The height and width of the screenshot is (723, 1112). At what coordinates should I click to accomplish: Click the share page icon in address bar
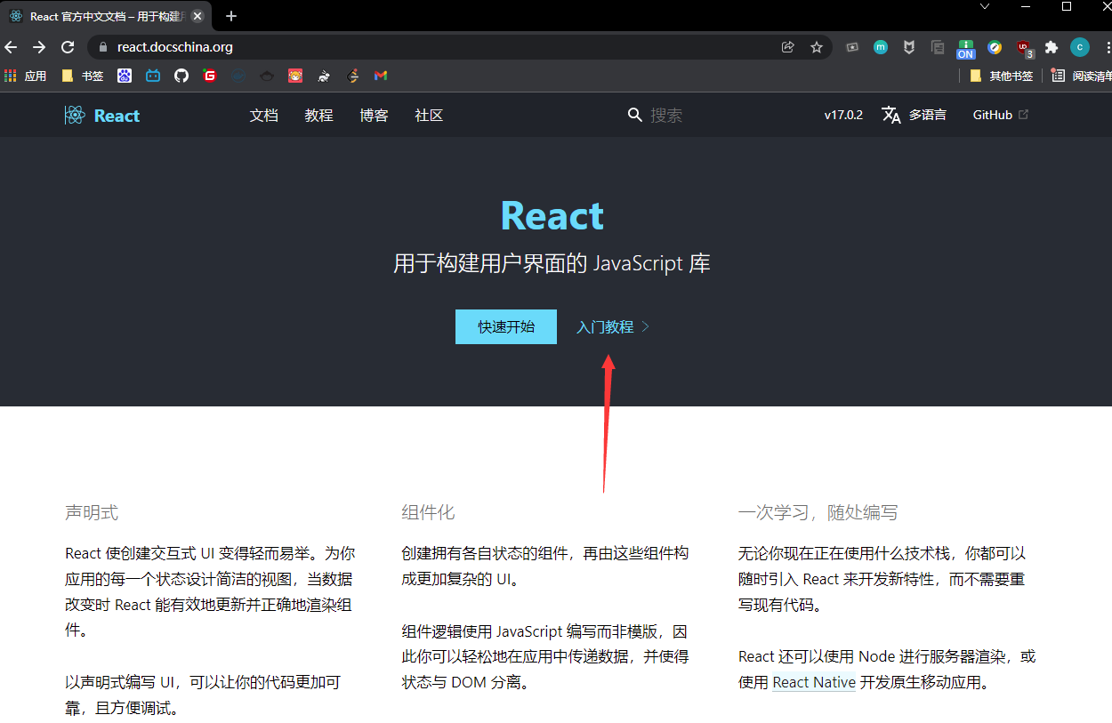click(x=787, y=47)
